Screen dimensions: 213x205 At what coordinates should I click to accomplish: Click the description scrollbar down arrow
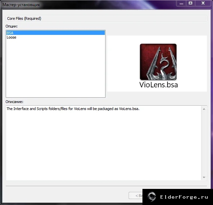pos(204,177)
